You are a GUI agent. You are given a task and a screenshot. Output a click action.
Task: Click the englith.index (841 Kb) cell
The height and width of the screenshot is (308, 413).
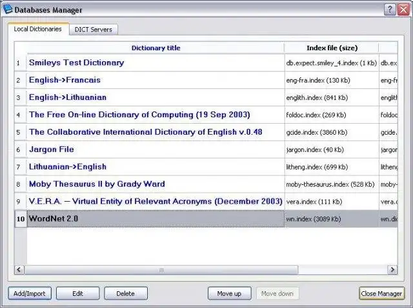pyautogui.click(x=332, y=97)
